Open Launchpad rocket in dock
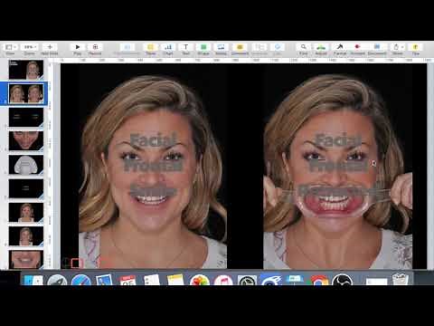 tap(57, 281)
